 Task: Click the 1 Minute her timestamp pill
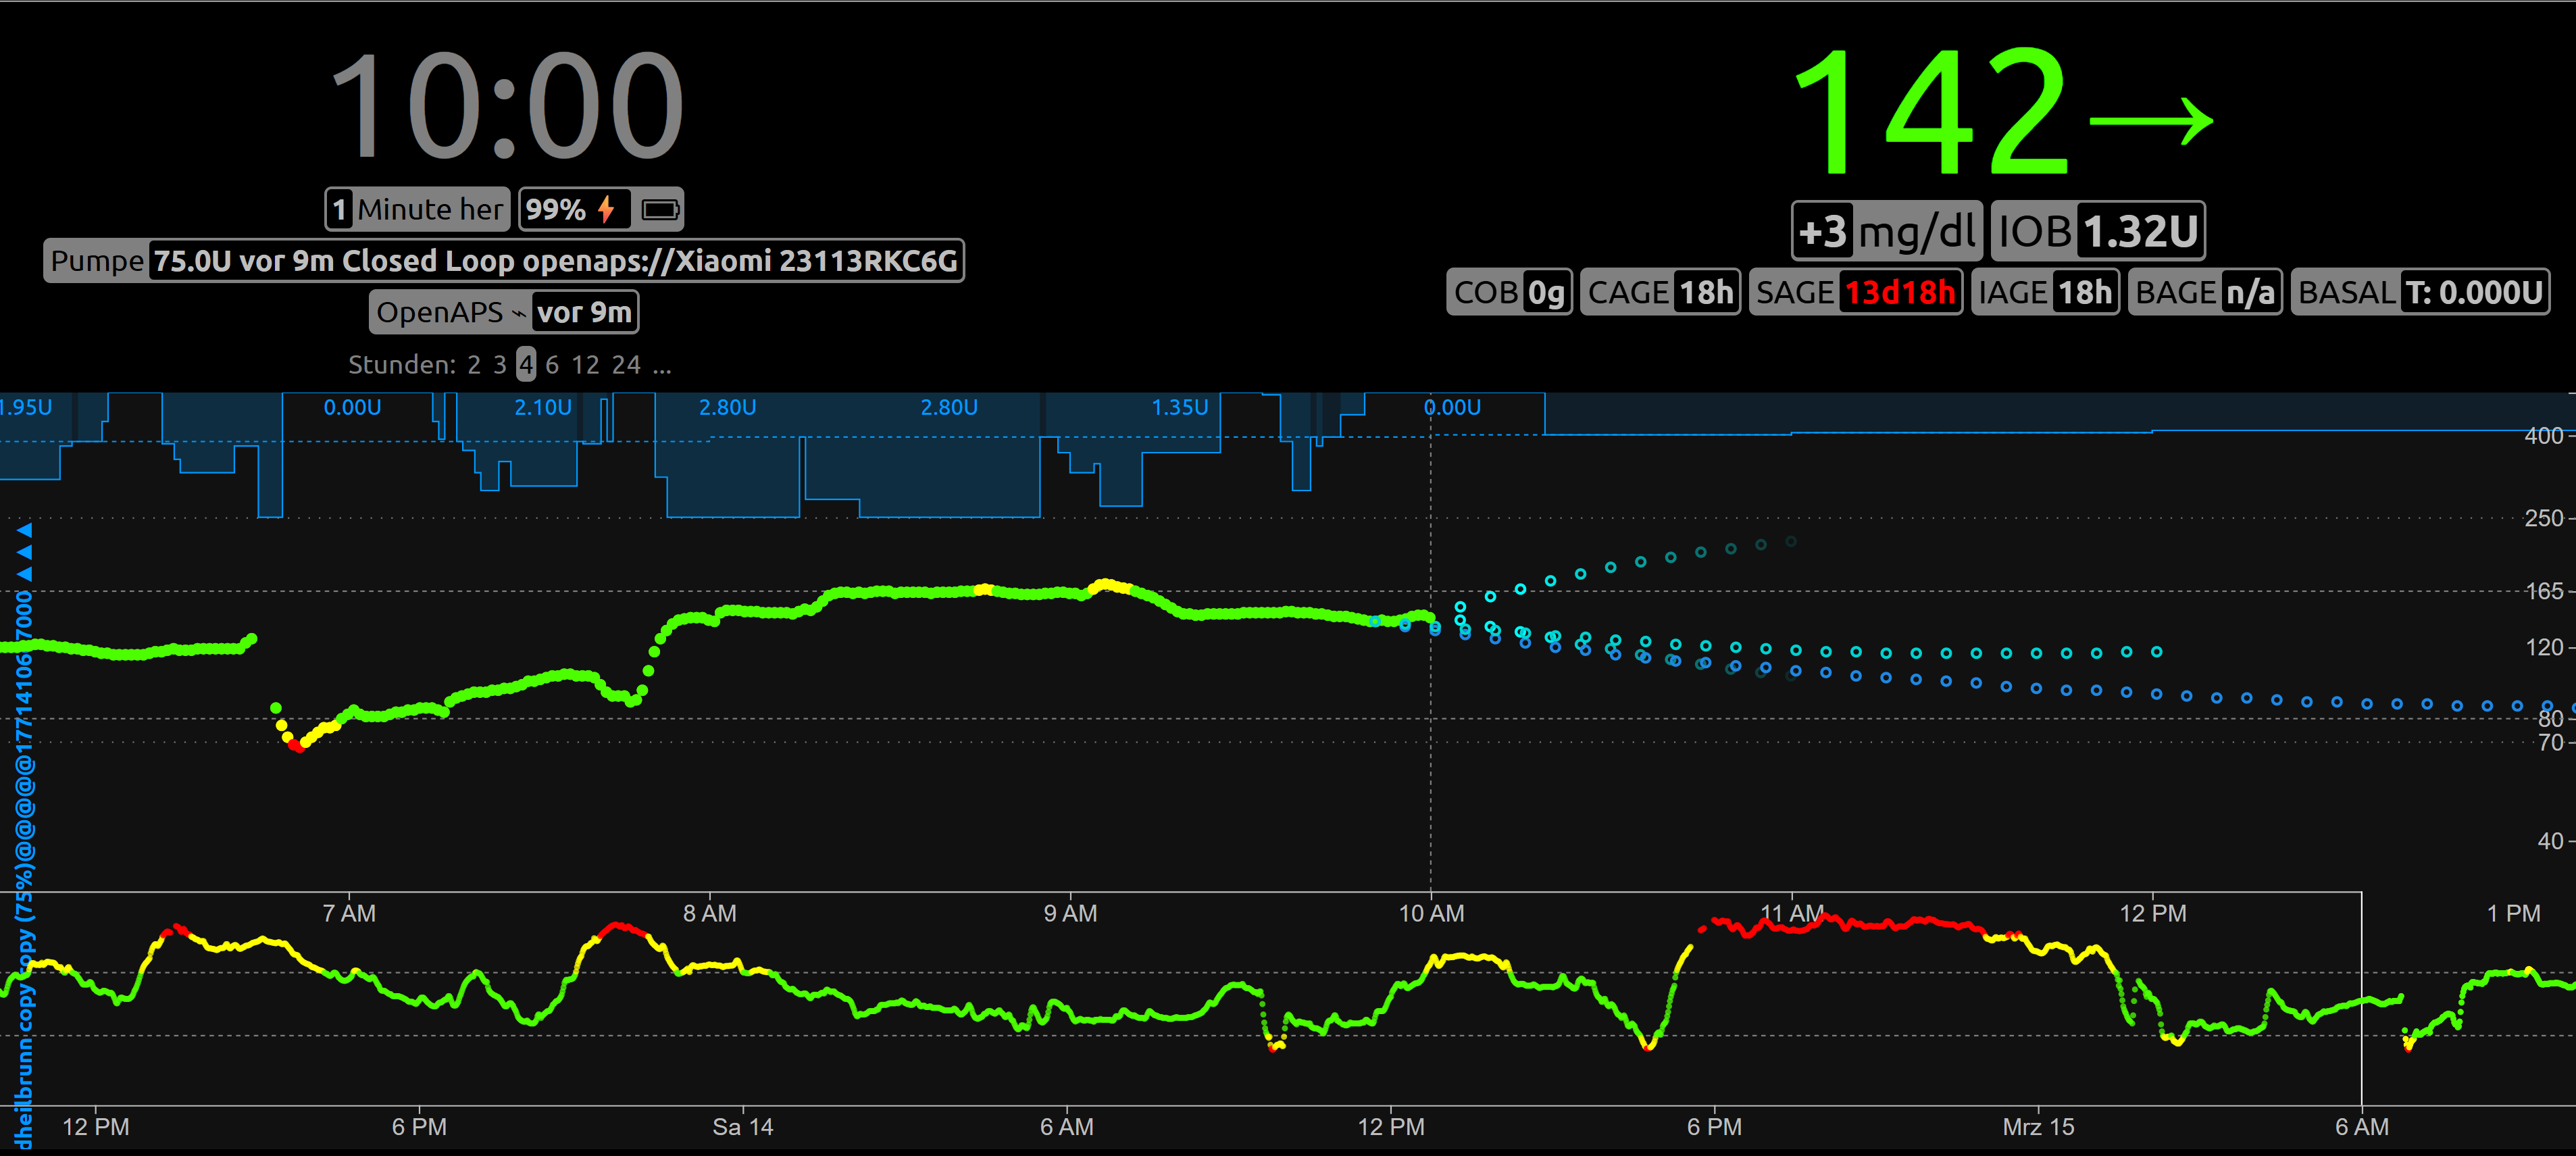click(417, 209)
